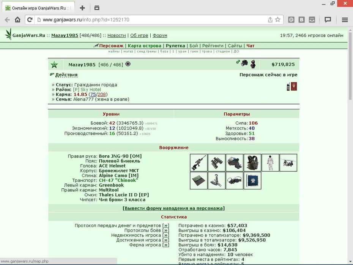This screenshot has height=265, width=353.
Task: Click the ACE Helmet item thumbnail
Action: (x=235, y=162)
